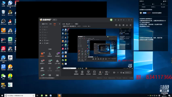This screenshot has width=172, height=97.
Task: Open WeGame desktop icon
Action: pyautogui.click(x=10, y=13)
